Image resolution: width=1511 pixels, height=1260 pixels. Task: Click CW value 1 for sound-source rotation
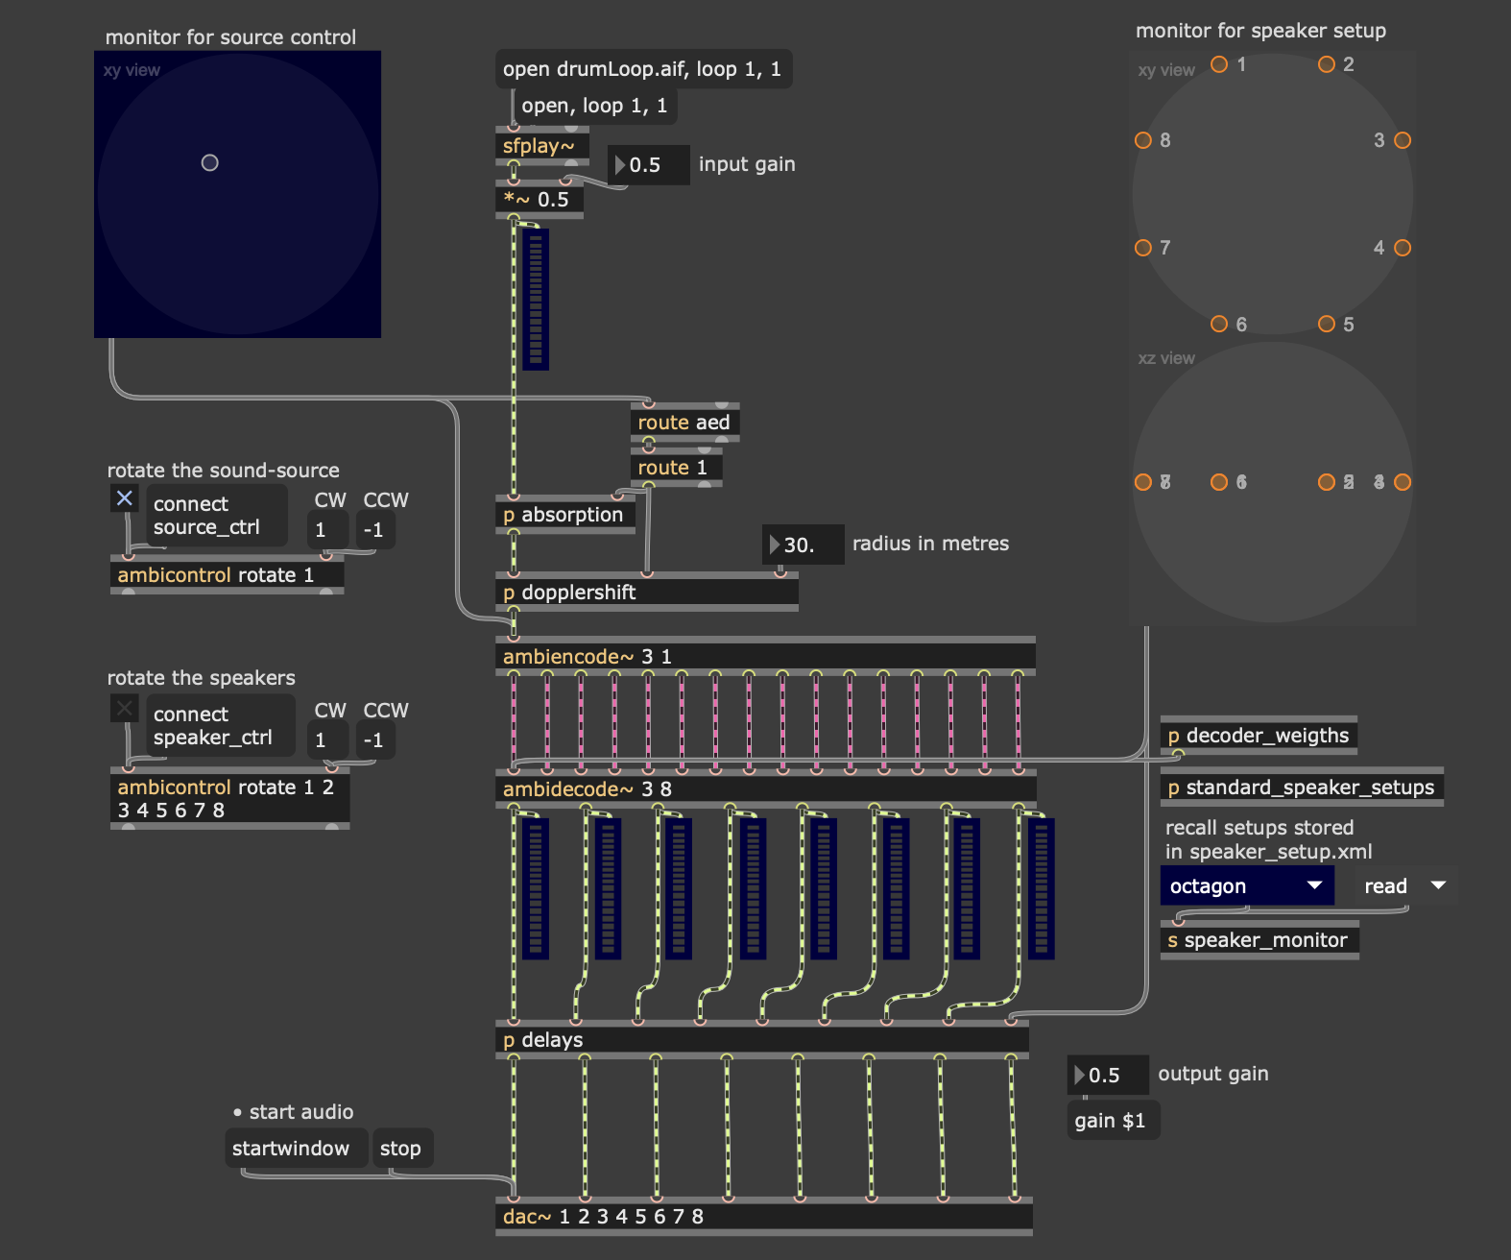point(328,529)
